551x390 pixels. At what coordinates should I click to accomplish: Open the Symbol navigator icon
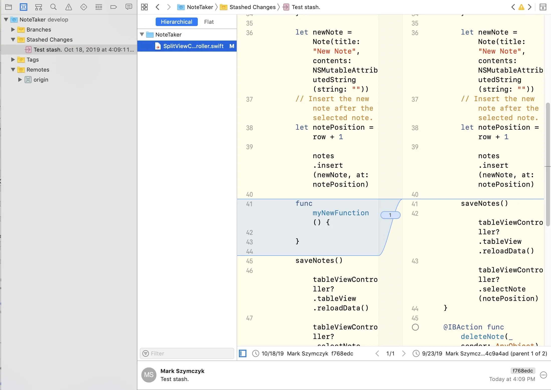[x=38, y=7]
